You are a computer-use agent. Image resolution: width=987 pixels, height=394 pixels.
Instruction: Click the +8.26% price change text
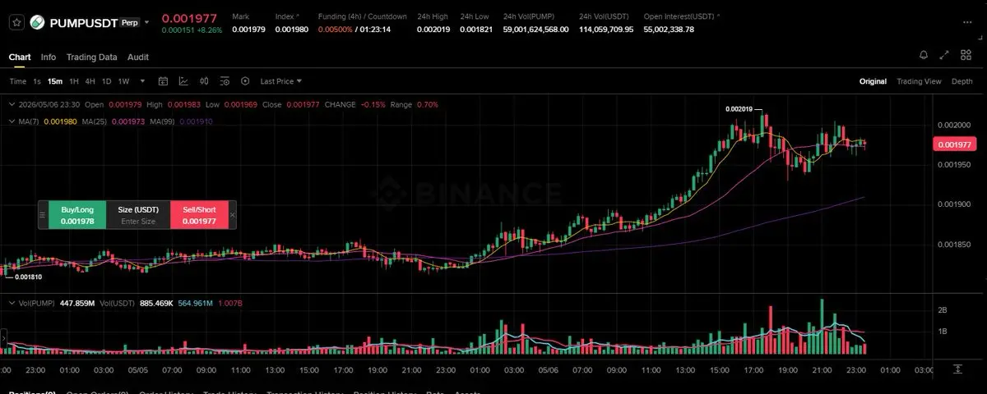pyautogui.click(x=211, y=30)
